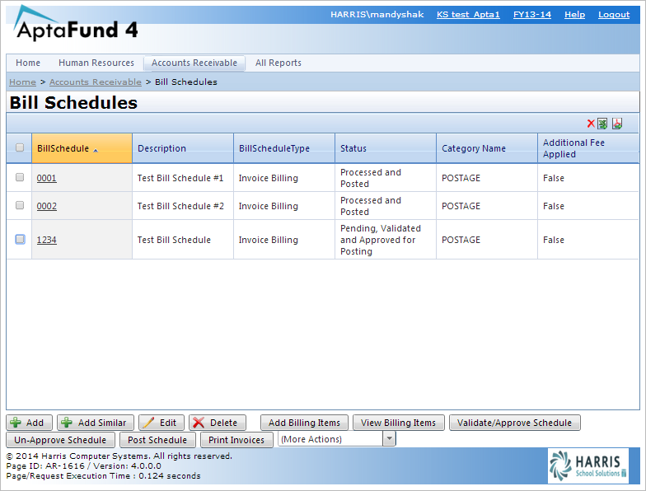This screenshot has width=646, height=491.
Task: Open the (More Actions) dropdown
Action: (x=337, y=439)
